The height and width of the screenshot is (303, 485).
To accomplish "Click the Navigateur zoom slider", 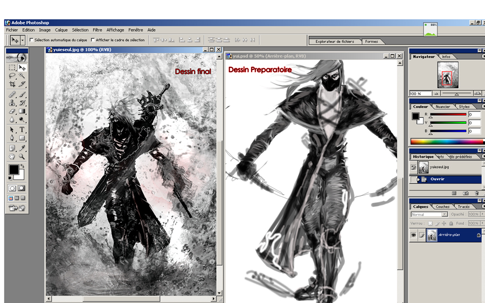I will click(456, 93).
